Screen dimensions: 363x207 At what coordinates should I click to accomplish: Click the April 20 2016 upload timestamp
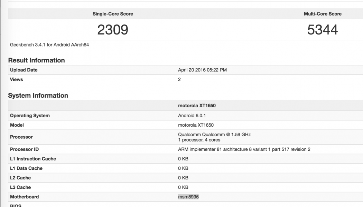202,70
